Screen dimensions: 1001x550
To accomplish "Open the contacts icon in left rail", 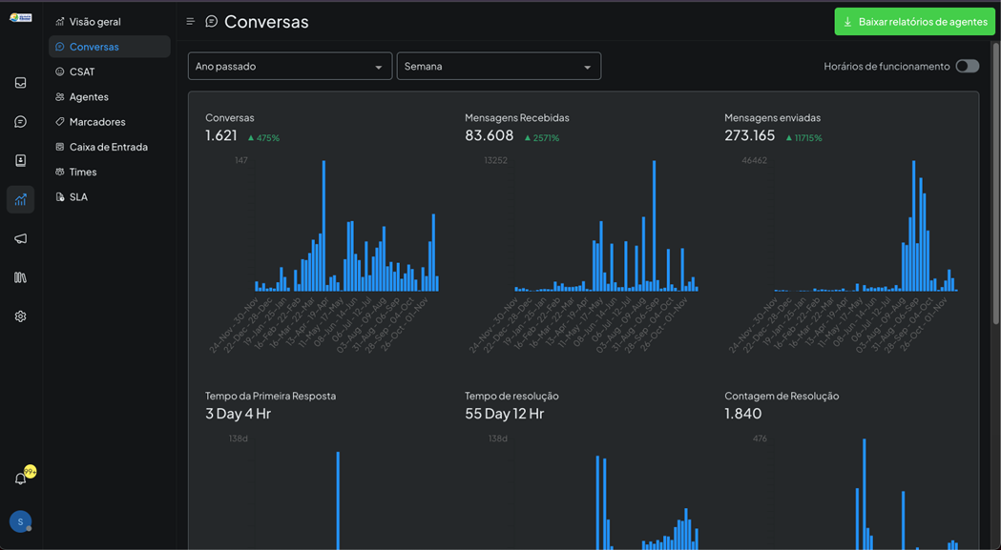I will pyautogui.click(x=20, y=160).
